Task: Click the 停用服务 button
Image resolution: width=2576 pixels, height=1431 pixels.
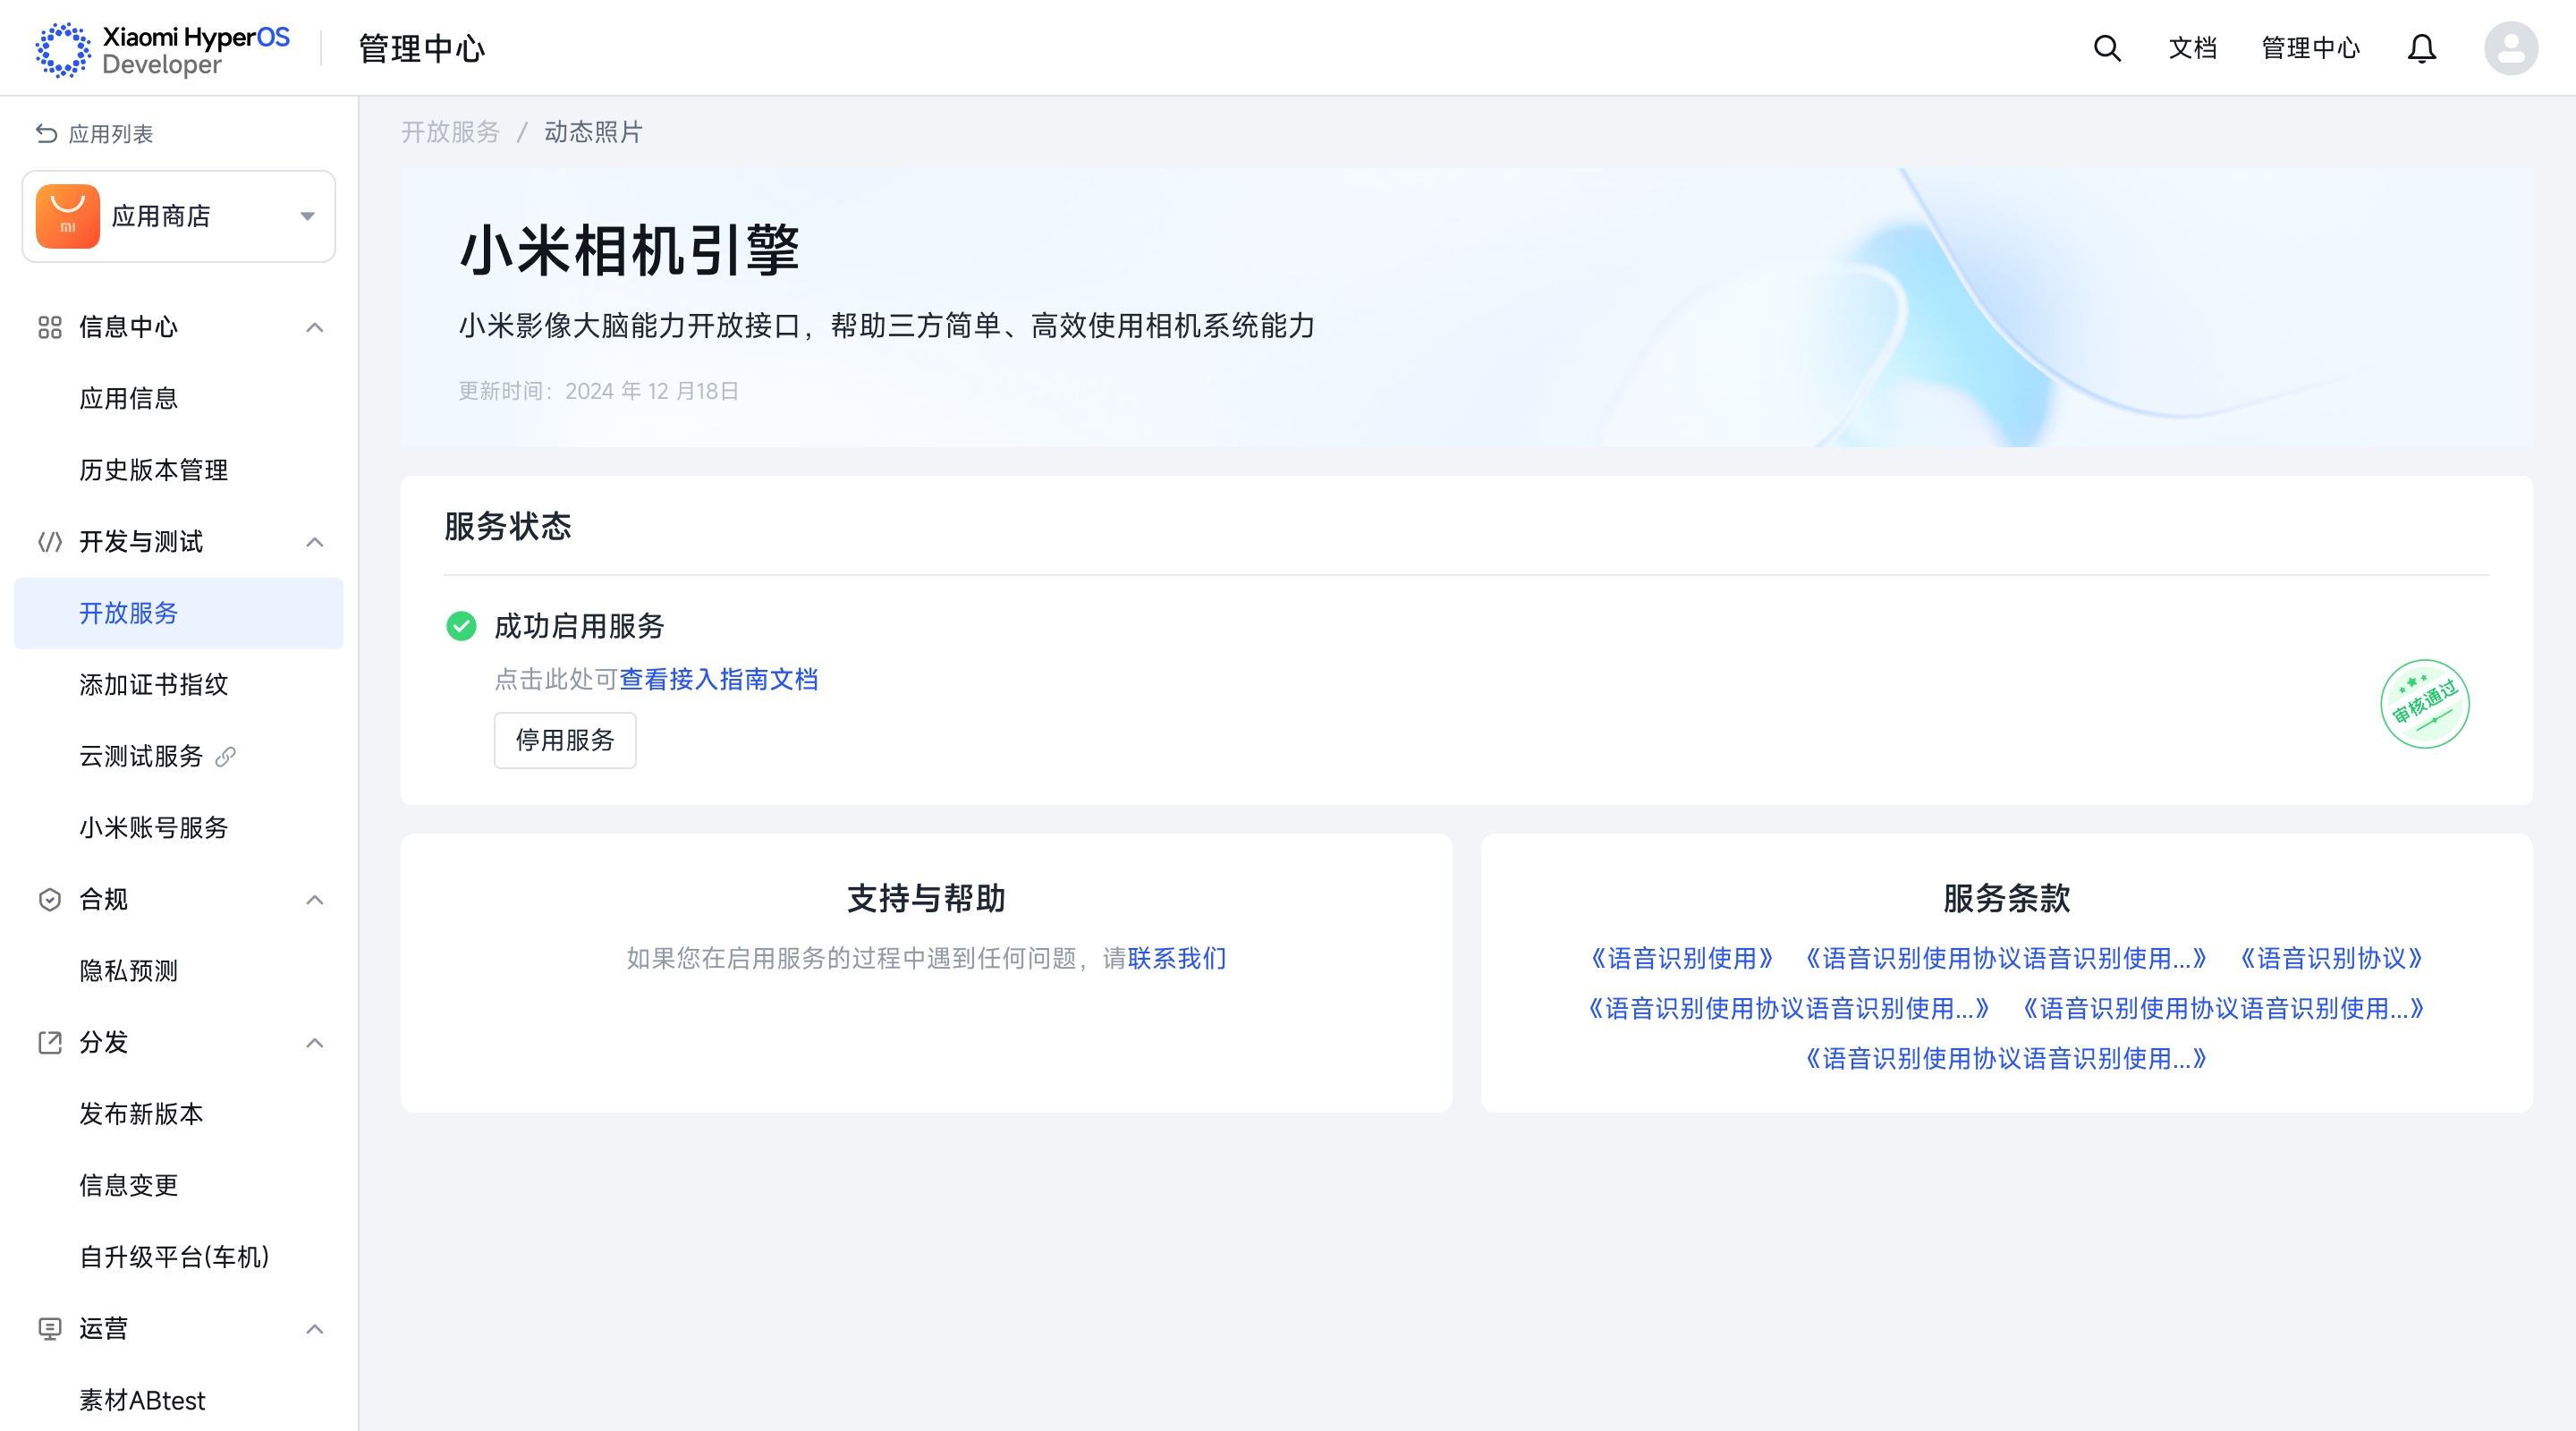Action: 565,740
